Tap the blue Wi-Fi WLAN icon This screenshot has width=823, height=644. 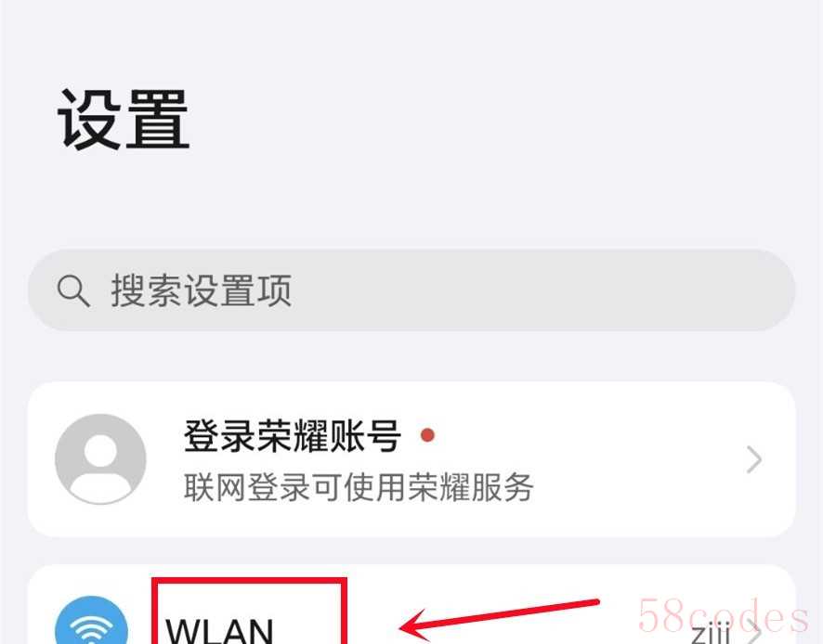click(x=91, y=620)
